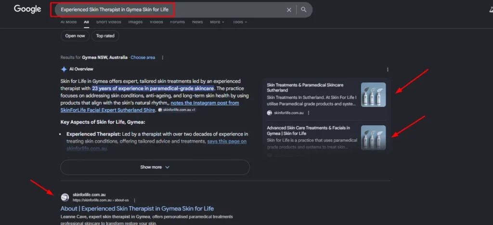Viewport: 493px width, 225px height.
Task: Open the three-dot menu on the Sutherland source card
Action: [309, 113]
